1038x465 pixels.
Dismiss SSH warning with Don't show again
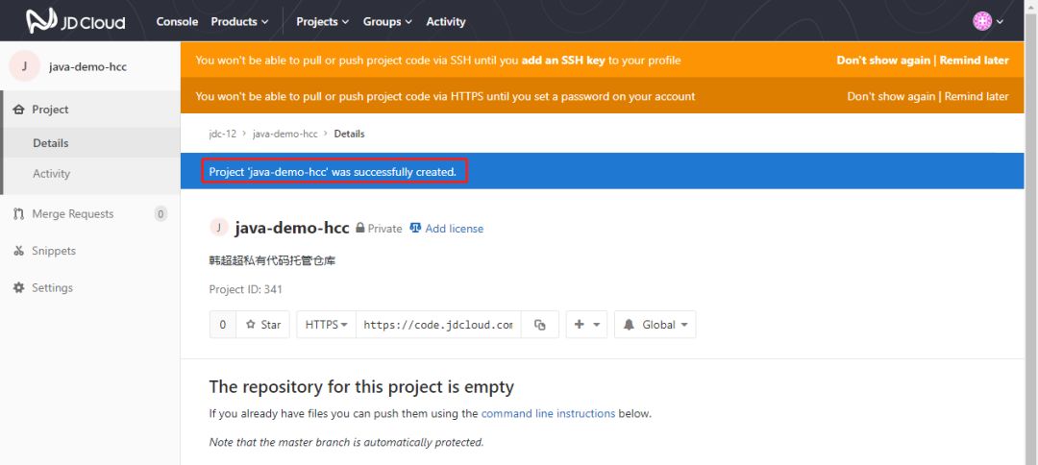click(x=883, y=61)
